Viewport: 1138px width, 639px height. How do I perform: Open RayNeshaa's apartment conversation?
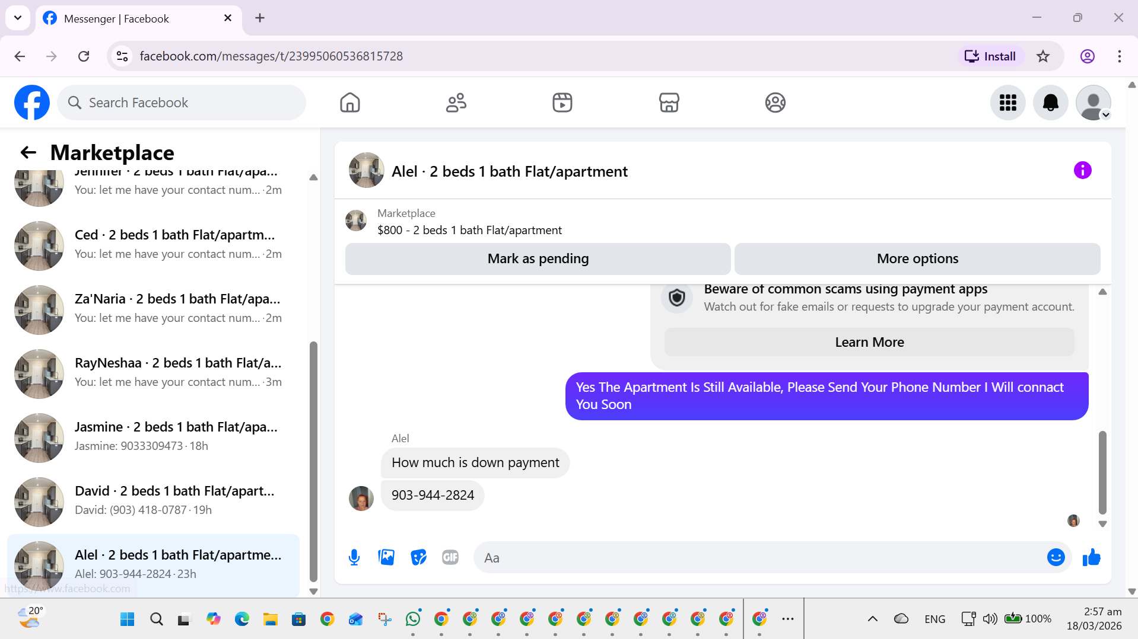point(154,373)
